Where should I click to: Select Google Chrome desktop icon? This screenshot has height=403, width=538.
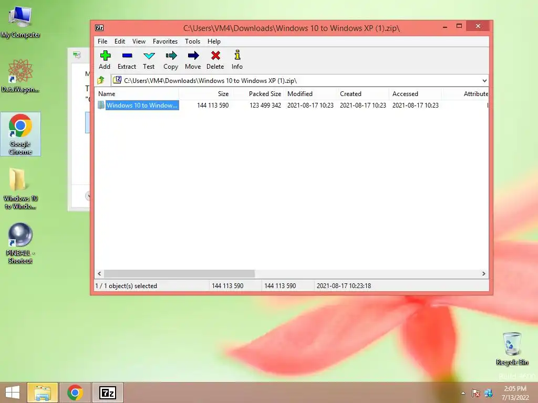pyautogui.click(x=20, y=134)
